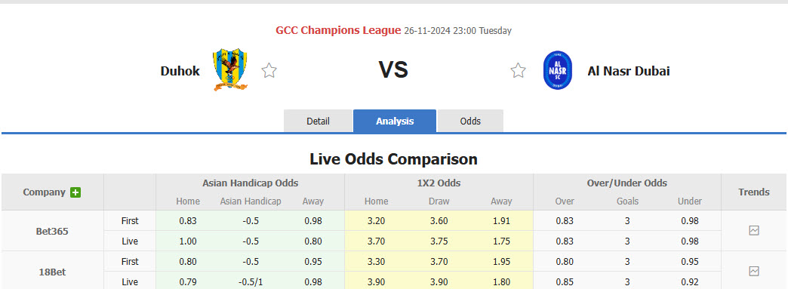Viewport: 788px width, 289px height.
Task: Switch to the Detail tab
Action: (x=318, y=121)
